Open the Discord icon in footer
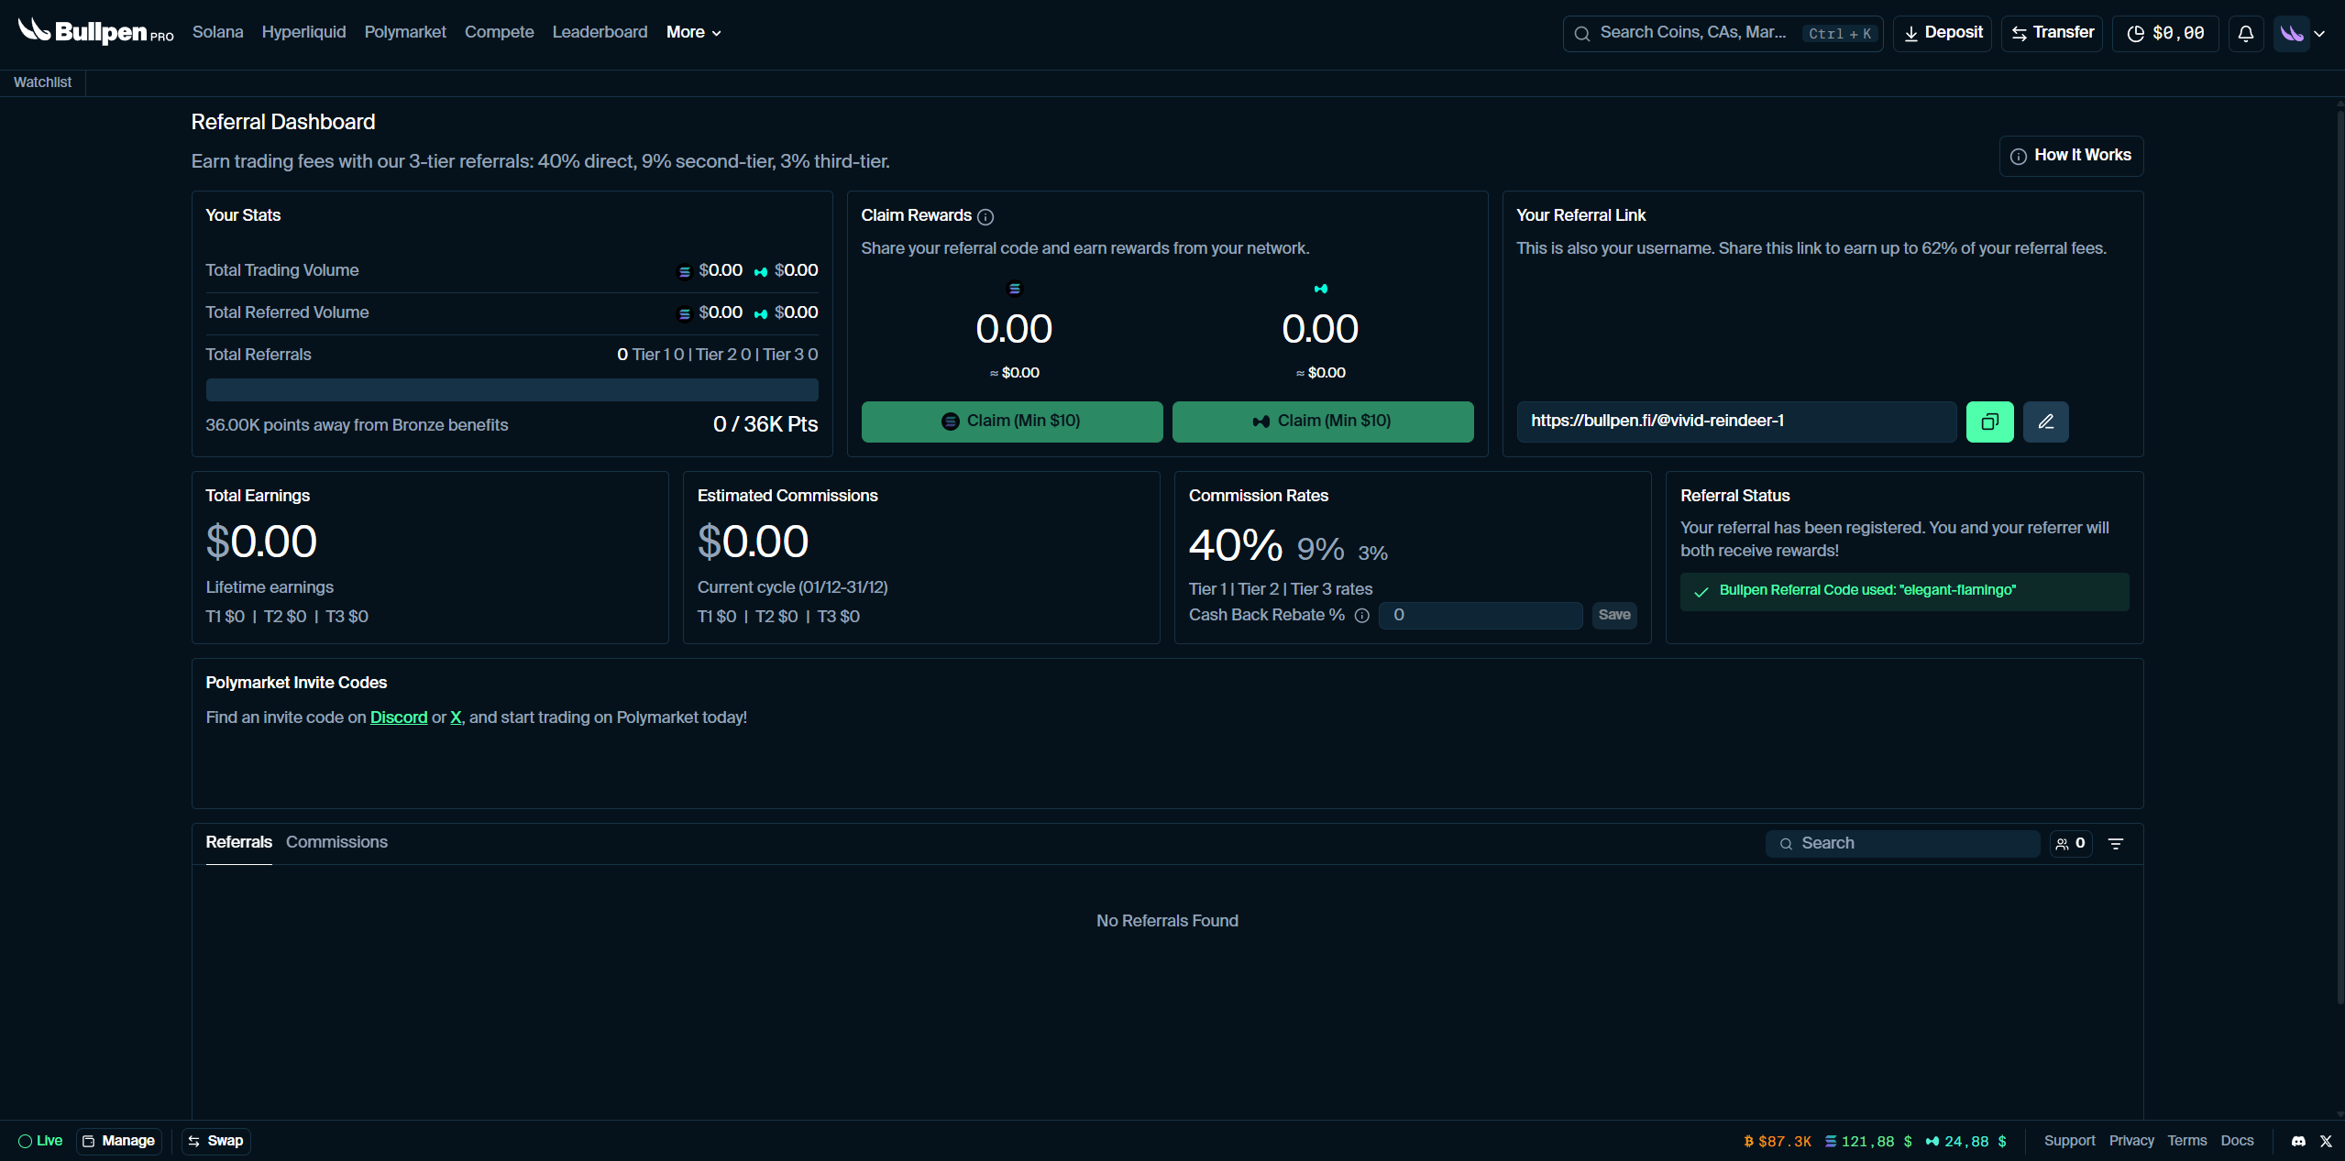This screenshot has width=2345, height=1161. (x=2298, y=1141)
